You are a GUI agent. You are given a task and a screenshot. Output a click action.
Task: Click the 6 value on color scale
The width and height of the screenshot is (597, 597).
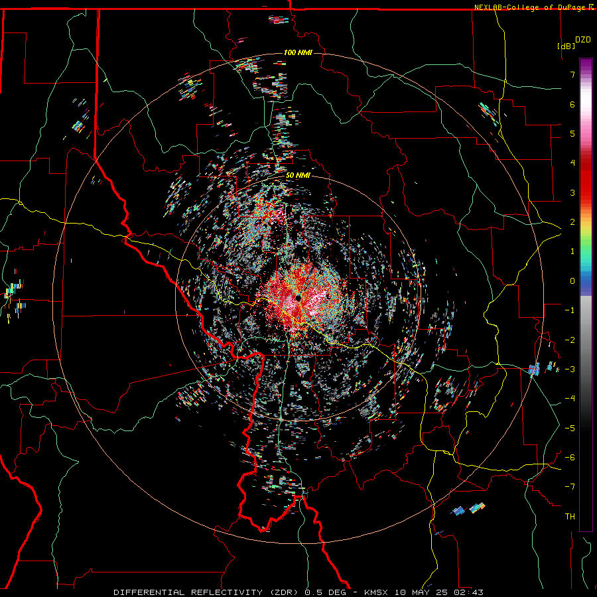tap(572, 105)
